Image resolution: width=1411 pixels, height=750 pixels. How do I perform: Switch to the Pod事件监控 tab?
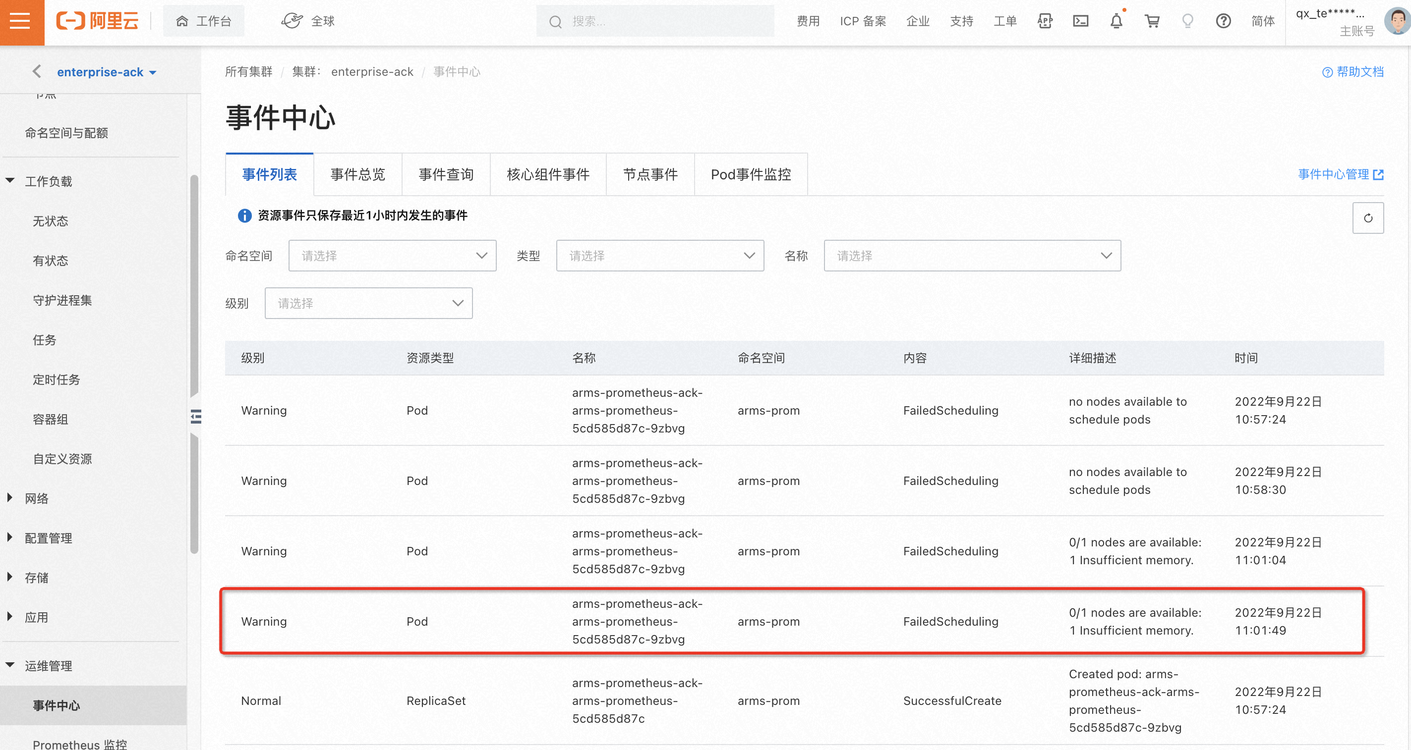751,175
